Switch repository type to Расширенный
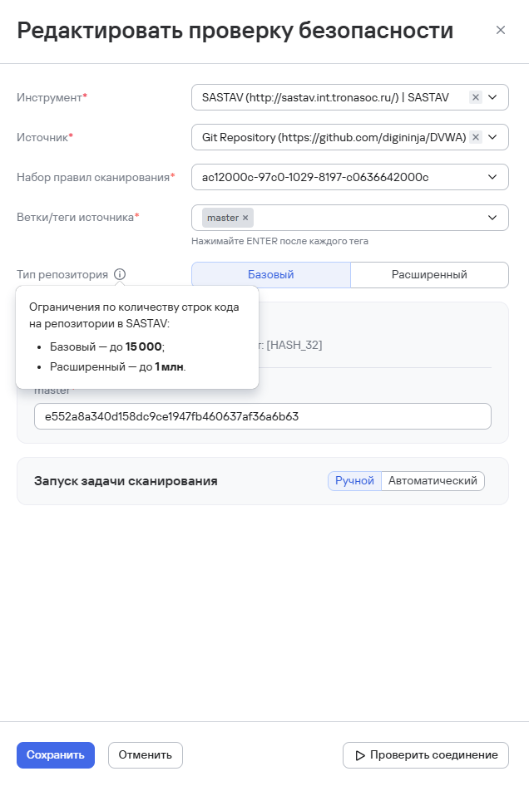This screenshot has height=786, width=529. click(429, 274)
